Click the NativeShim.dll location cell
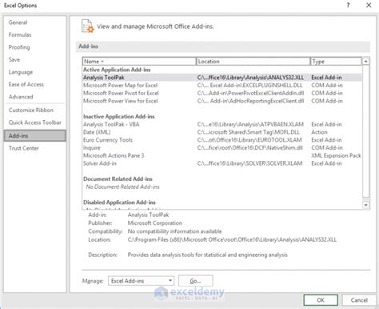 coord(250,147)
